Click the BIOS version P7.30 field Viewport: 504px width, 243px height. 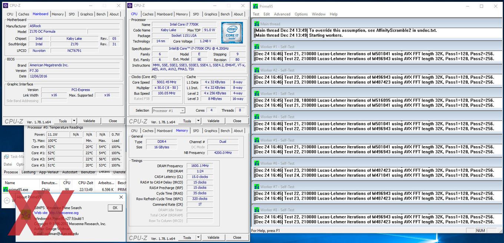click(x=74, y=70)
